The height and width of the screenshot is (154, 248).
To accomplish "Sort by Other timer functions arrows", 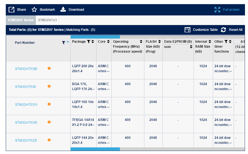I will (230, 42).
